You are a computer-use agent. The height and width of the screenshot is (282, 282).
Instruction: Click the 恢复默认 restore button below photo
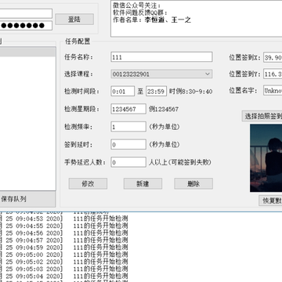click(270, 201)
